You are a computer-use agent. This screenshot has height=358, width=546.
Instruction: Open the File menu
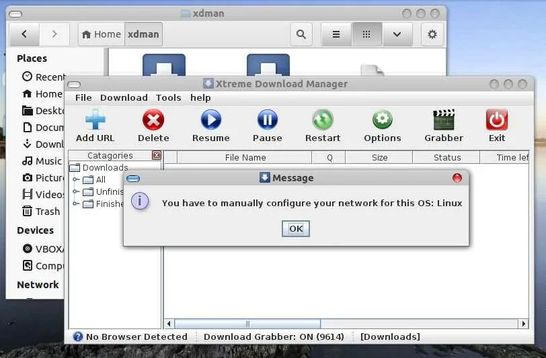83,98
